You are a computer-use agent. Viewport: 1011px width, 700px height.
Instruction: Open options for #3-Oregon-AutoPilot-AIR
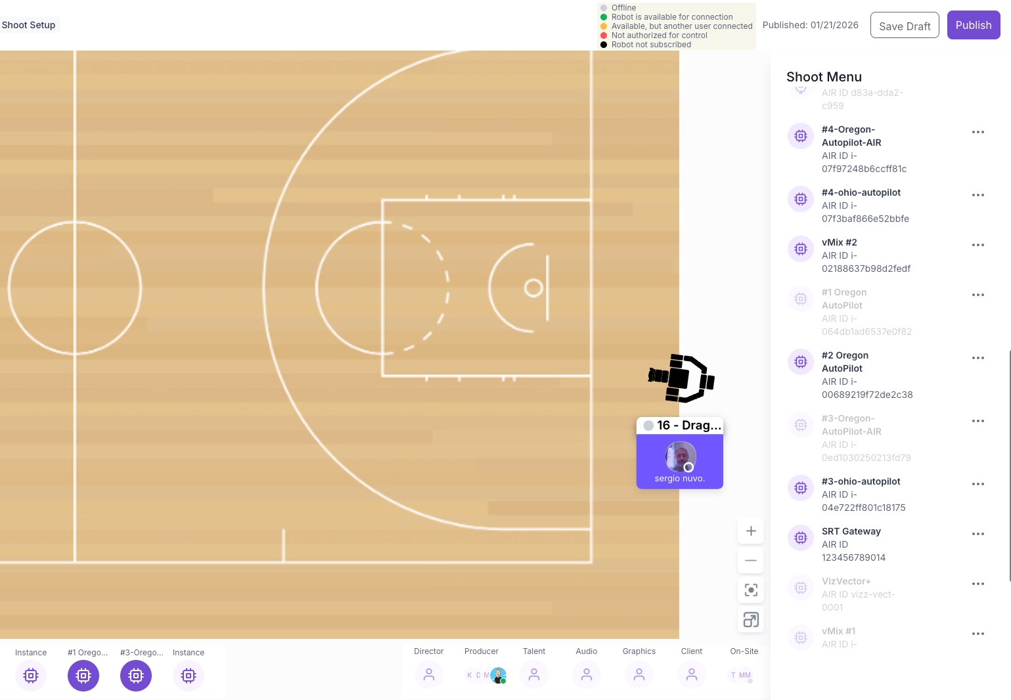click(978, 421)
